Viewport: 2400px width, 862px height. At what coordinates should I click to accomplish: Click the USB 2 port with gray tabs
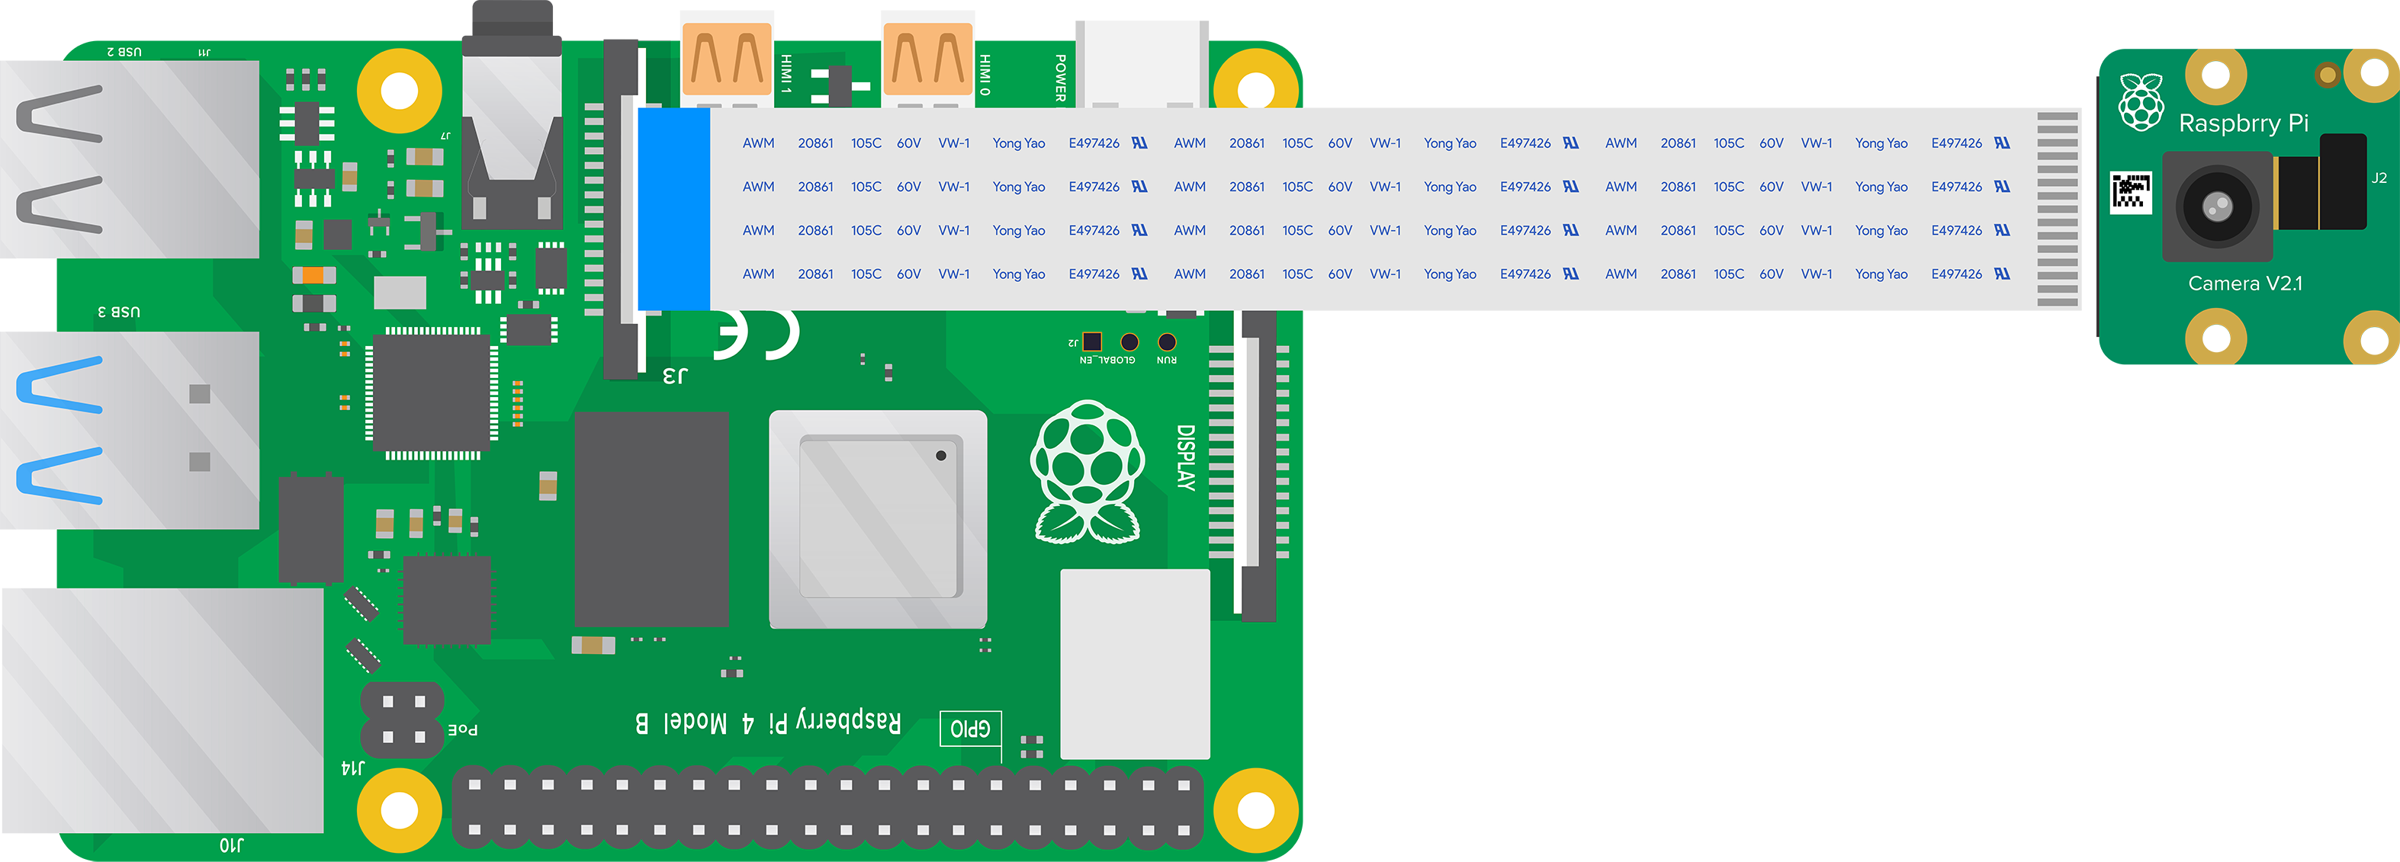click(x=130, y=159)
